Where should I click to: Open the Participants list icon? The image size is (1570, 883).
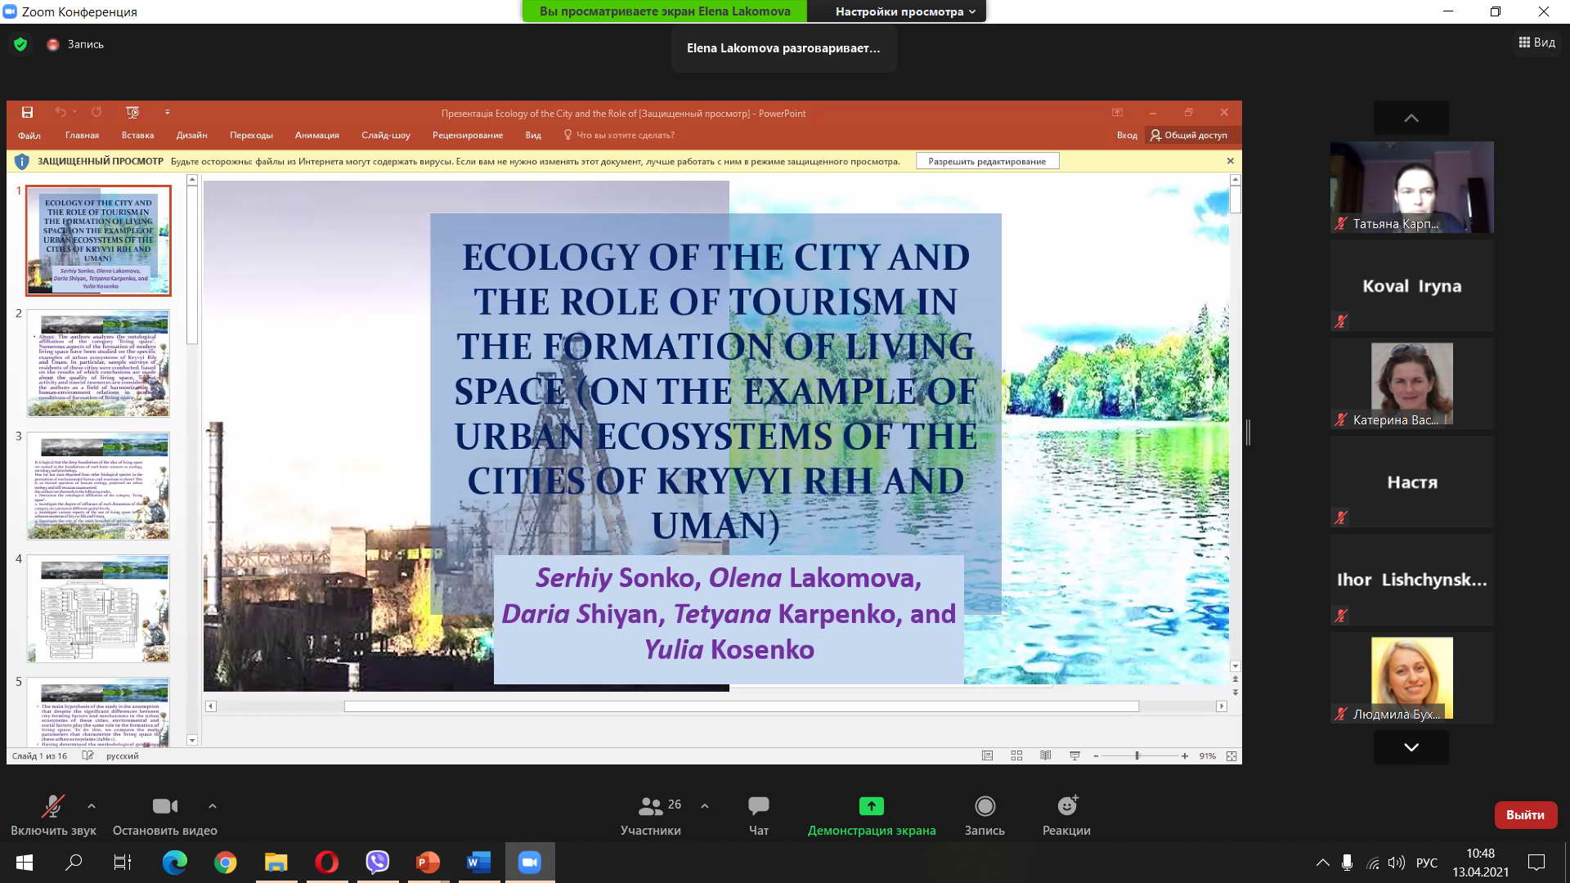(651, 806)
